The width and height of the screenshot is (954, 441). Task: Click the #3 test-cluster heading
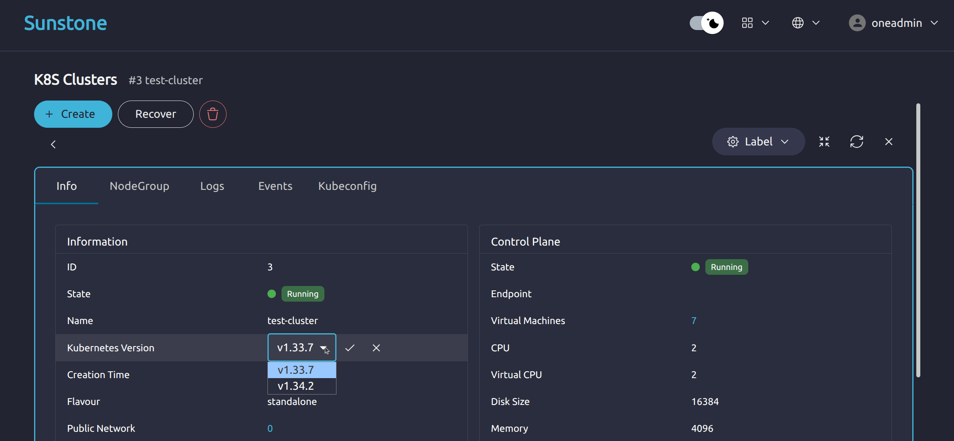[166, 81]
